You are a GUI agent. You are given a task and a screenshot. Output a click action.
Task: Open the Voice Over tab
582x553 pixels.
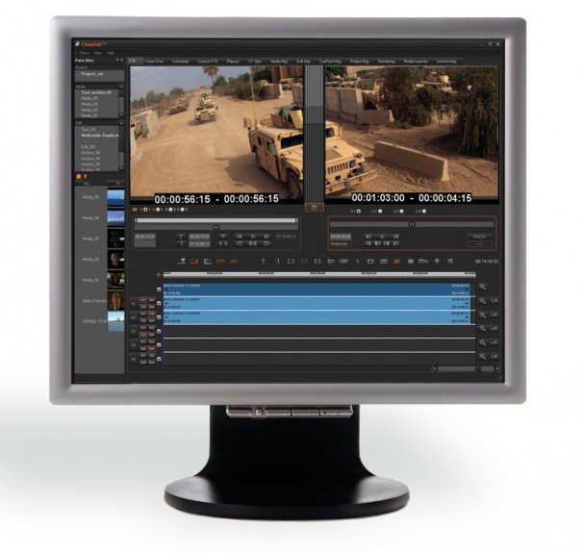pos(154,60)
